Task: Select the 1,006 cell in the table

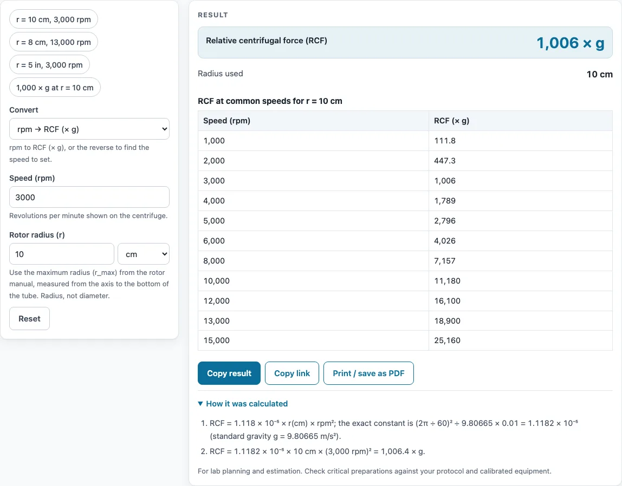Action: point(521,181)
